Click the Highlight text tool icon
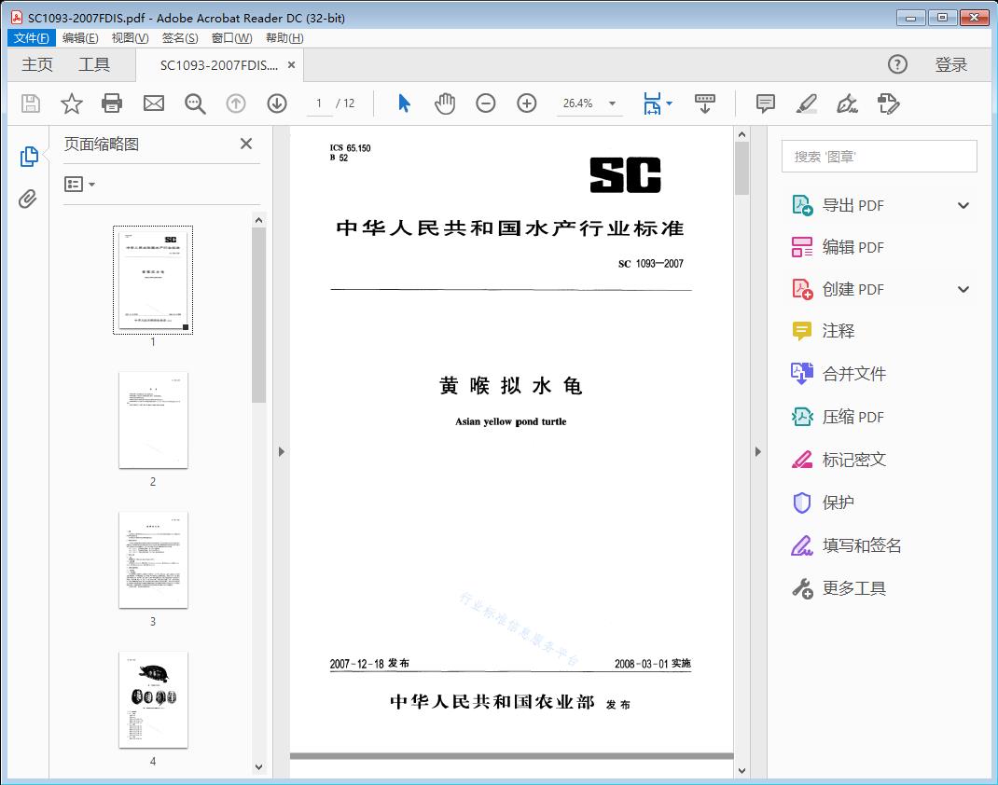 tap(806, 103)
